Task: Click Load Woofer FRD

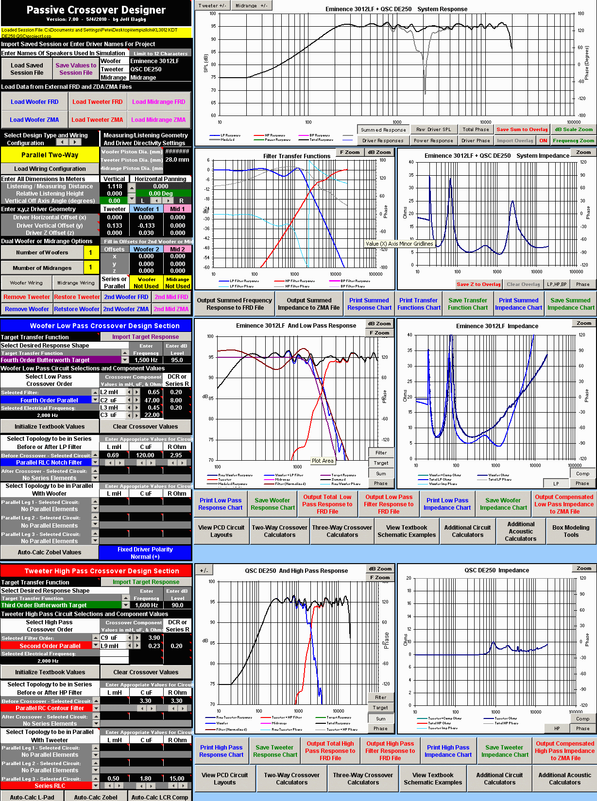Action: [34, 102]
